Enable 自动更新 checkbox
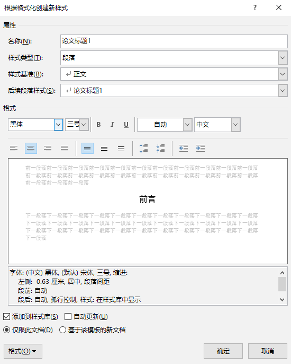 [x=68, y=316]
